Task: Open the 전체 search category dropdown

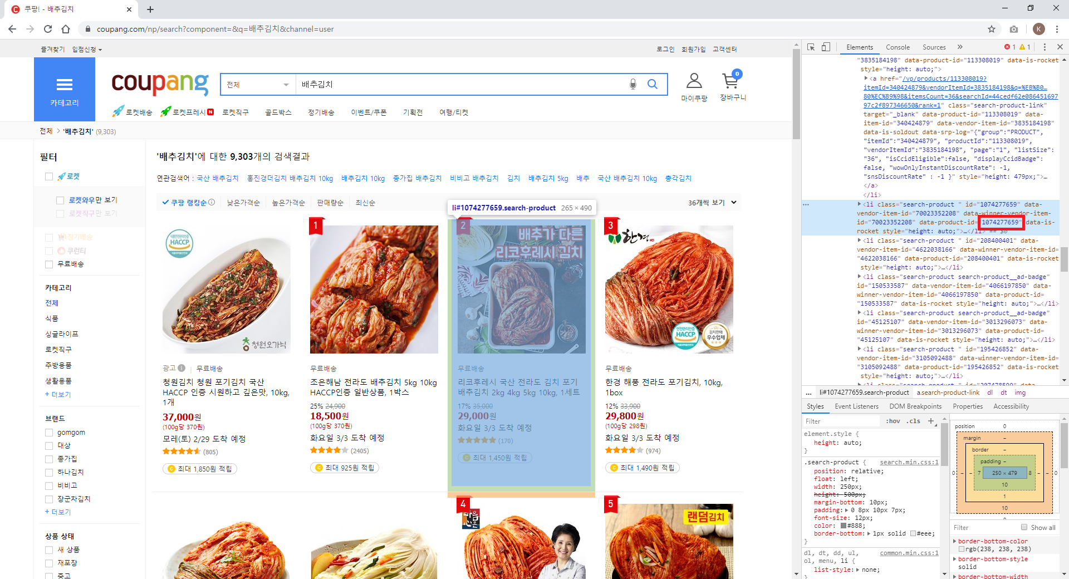Action: point(258,85)
